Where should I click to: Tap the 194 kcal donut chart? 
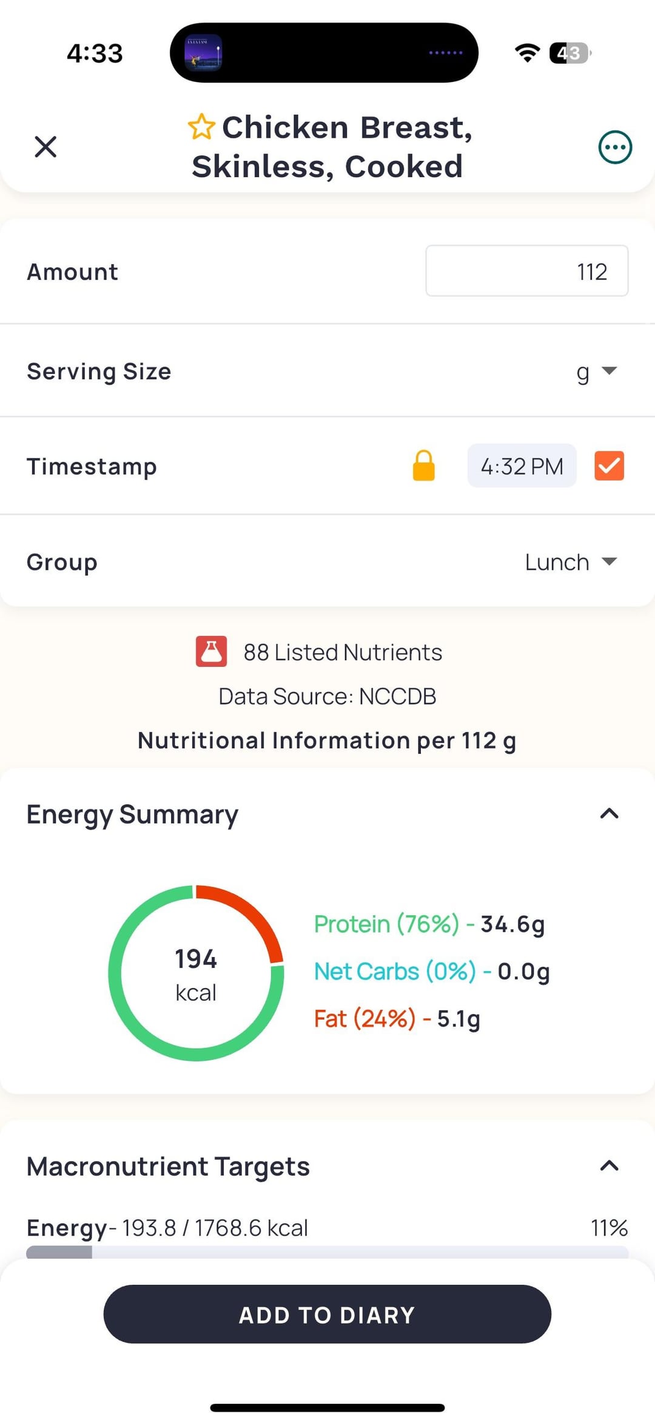click(x=196, y=973)
